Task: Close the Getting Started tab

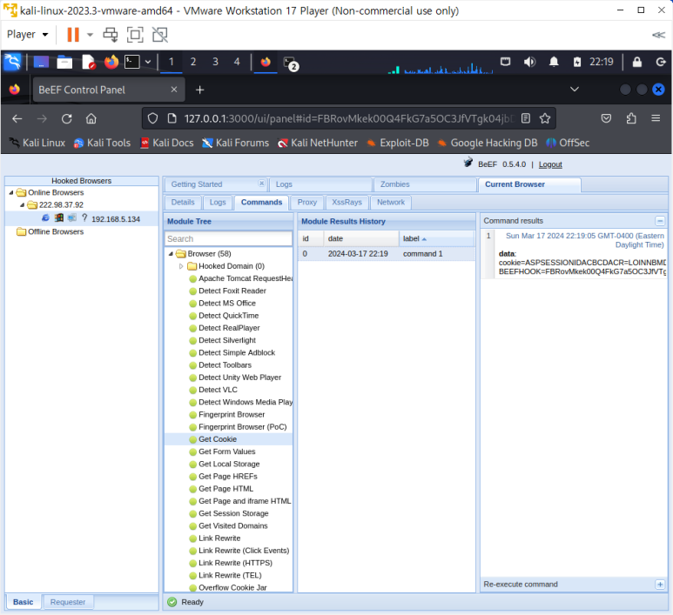Action: (x=261, y=184)
